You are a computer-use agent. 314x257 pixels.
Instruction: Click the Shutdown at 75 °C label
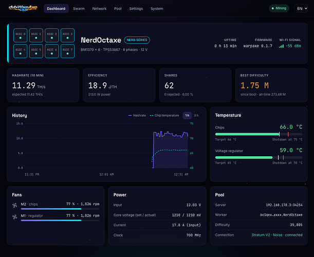tap(287, 139)
